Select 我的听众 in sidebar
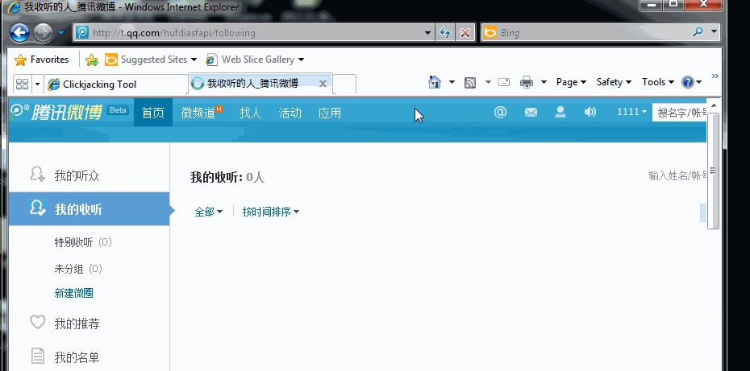Image resolution: width=750 pixels, height=371 pixels. pyautogui.click(x=77, y=175)
